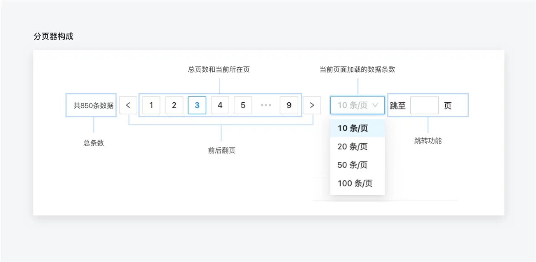The width and height of the screenshot is (536, 262).
Task: Go to last page 9
Action: pos(289,105)
